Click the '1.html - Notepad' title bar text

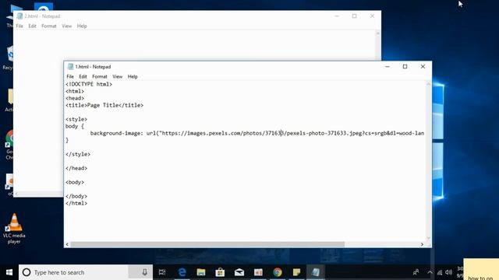[x=93, y=67]
